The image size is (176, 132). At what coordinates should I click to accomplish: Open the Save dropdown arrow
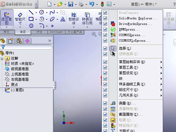point(76,5)
